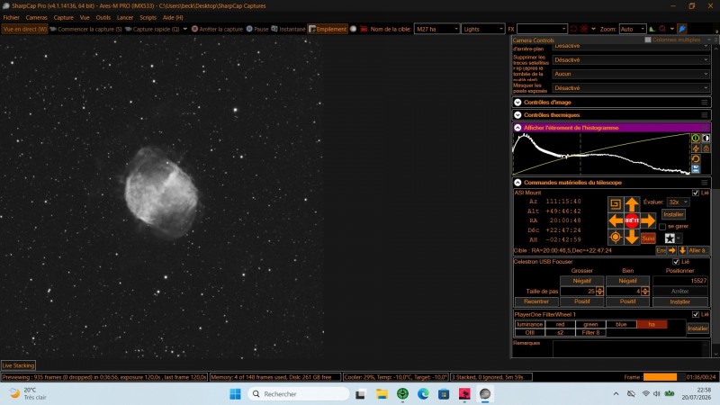The width and height of the screenshot is (720, 405).
Task: Open the Fichier menu
Action: pyautogui.click(x=11, y=17)
